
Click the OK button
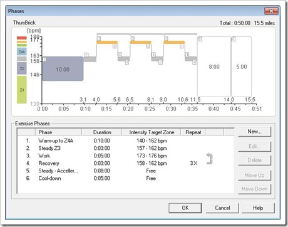point(185,208)
